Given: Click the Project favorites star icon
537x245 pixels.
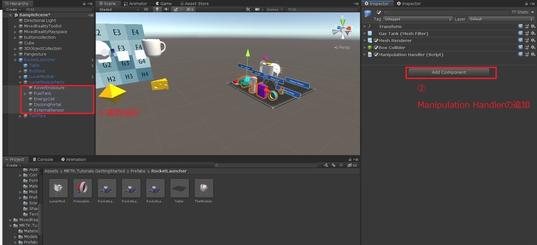Looking at the screenshot, I should click(341, 165).
